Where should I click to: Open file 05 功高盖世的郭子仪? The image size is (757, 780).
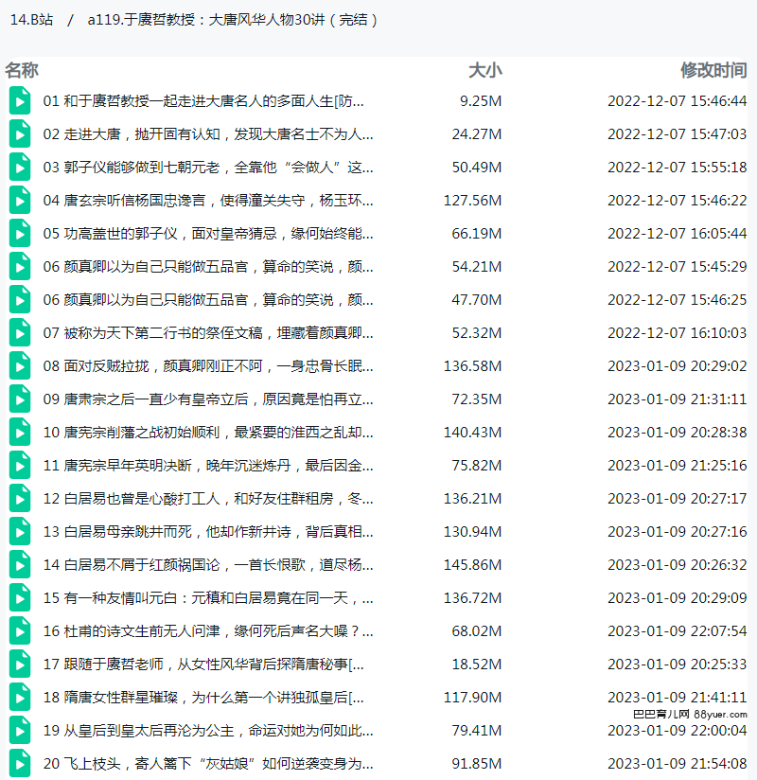(208, 233)
